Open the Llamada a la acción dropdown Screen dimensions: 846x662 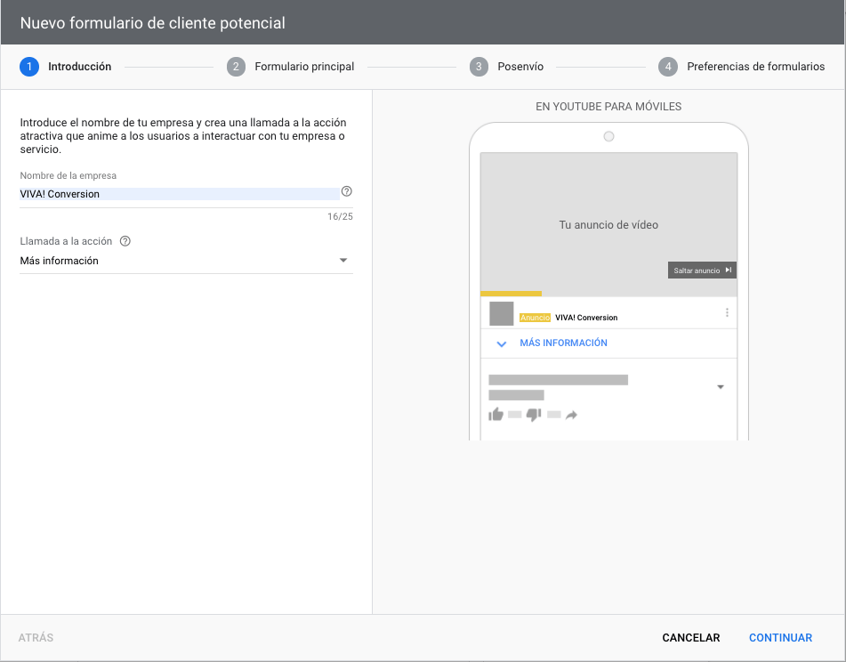pyautogui.click(x=186, y=261)
